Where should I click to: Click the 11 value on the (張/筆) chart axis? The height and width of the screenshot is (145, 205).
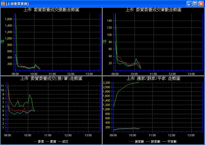pyautogui.click(x=2, y=86)
